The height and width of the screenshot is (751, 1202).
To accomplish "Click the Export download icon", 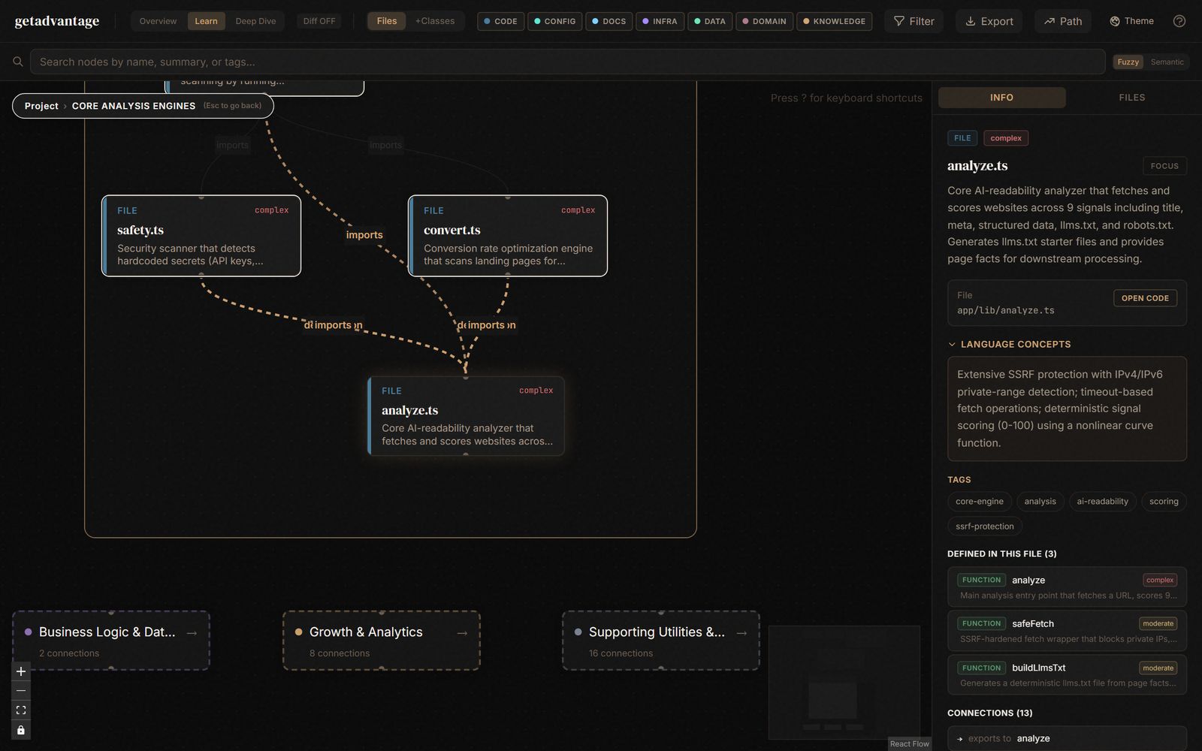I will pos(971,21).
